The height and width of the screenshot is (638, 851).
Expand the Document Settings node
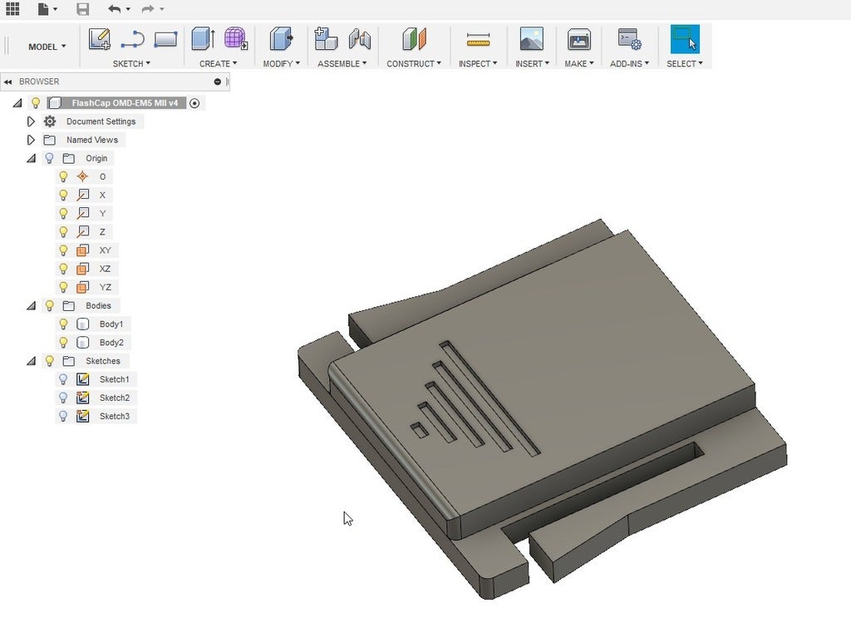pos(31,121)
